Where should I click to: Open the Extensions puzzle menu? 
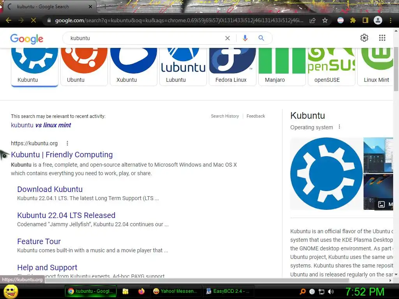[353, 20]
